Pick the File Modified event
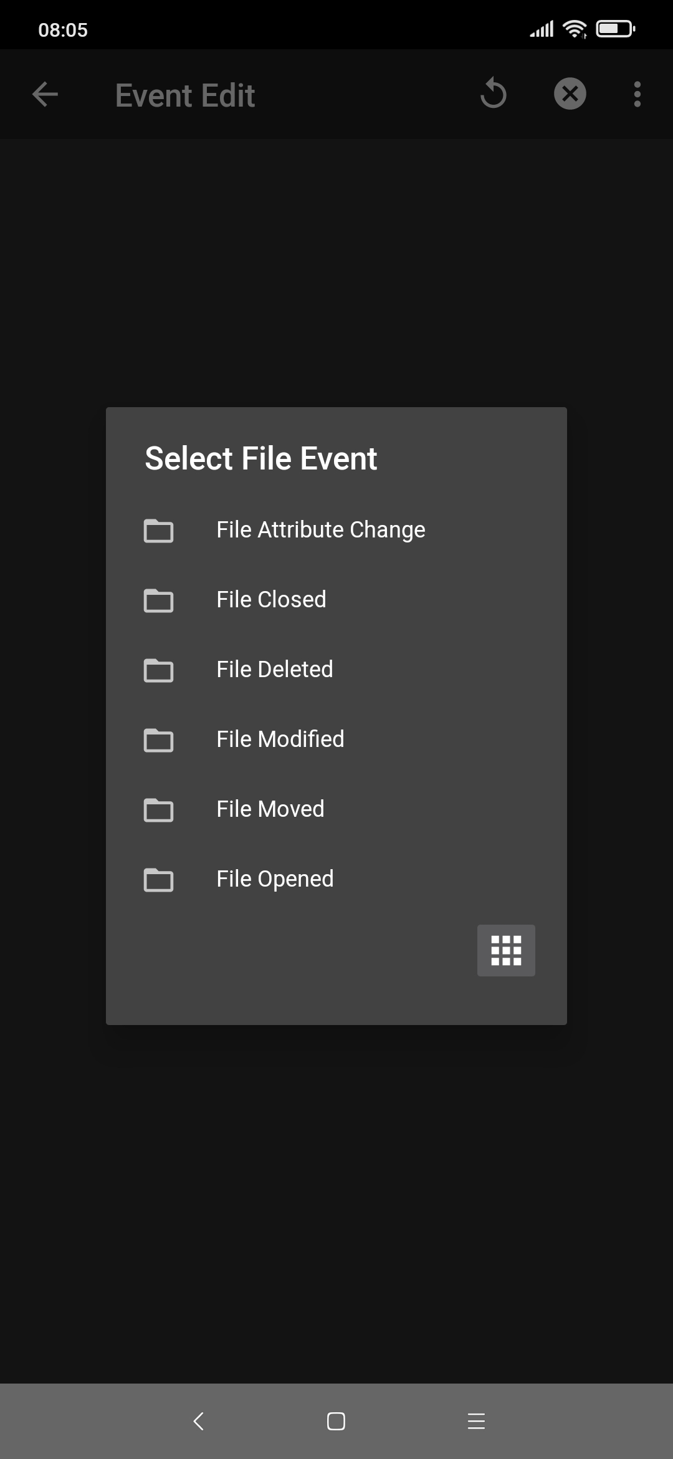 (x=280, y=739)
